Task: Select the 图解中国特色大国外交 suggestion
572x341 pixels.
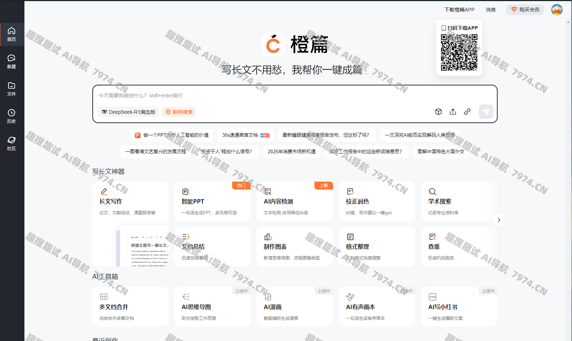Action: coord(441,151)
